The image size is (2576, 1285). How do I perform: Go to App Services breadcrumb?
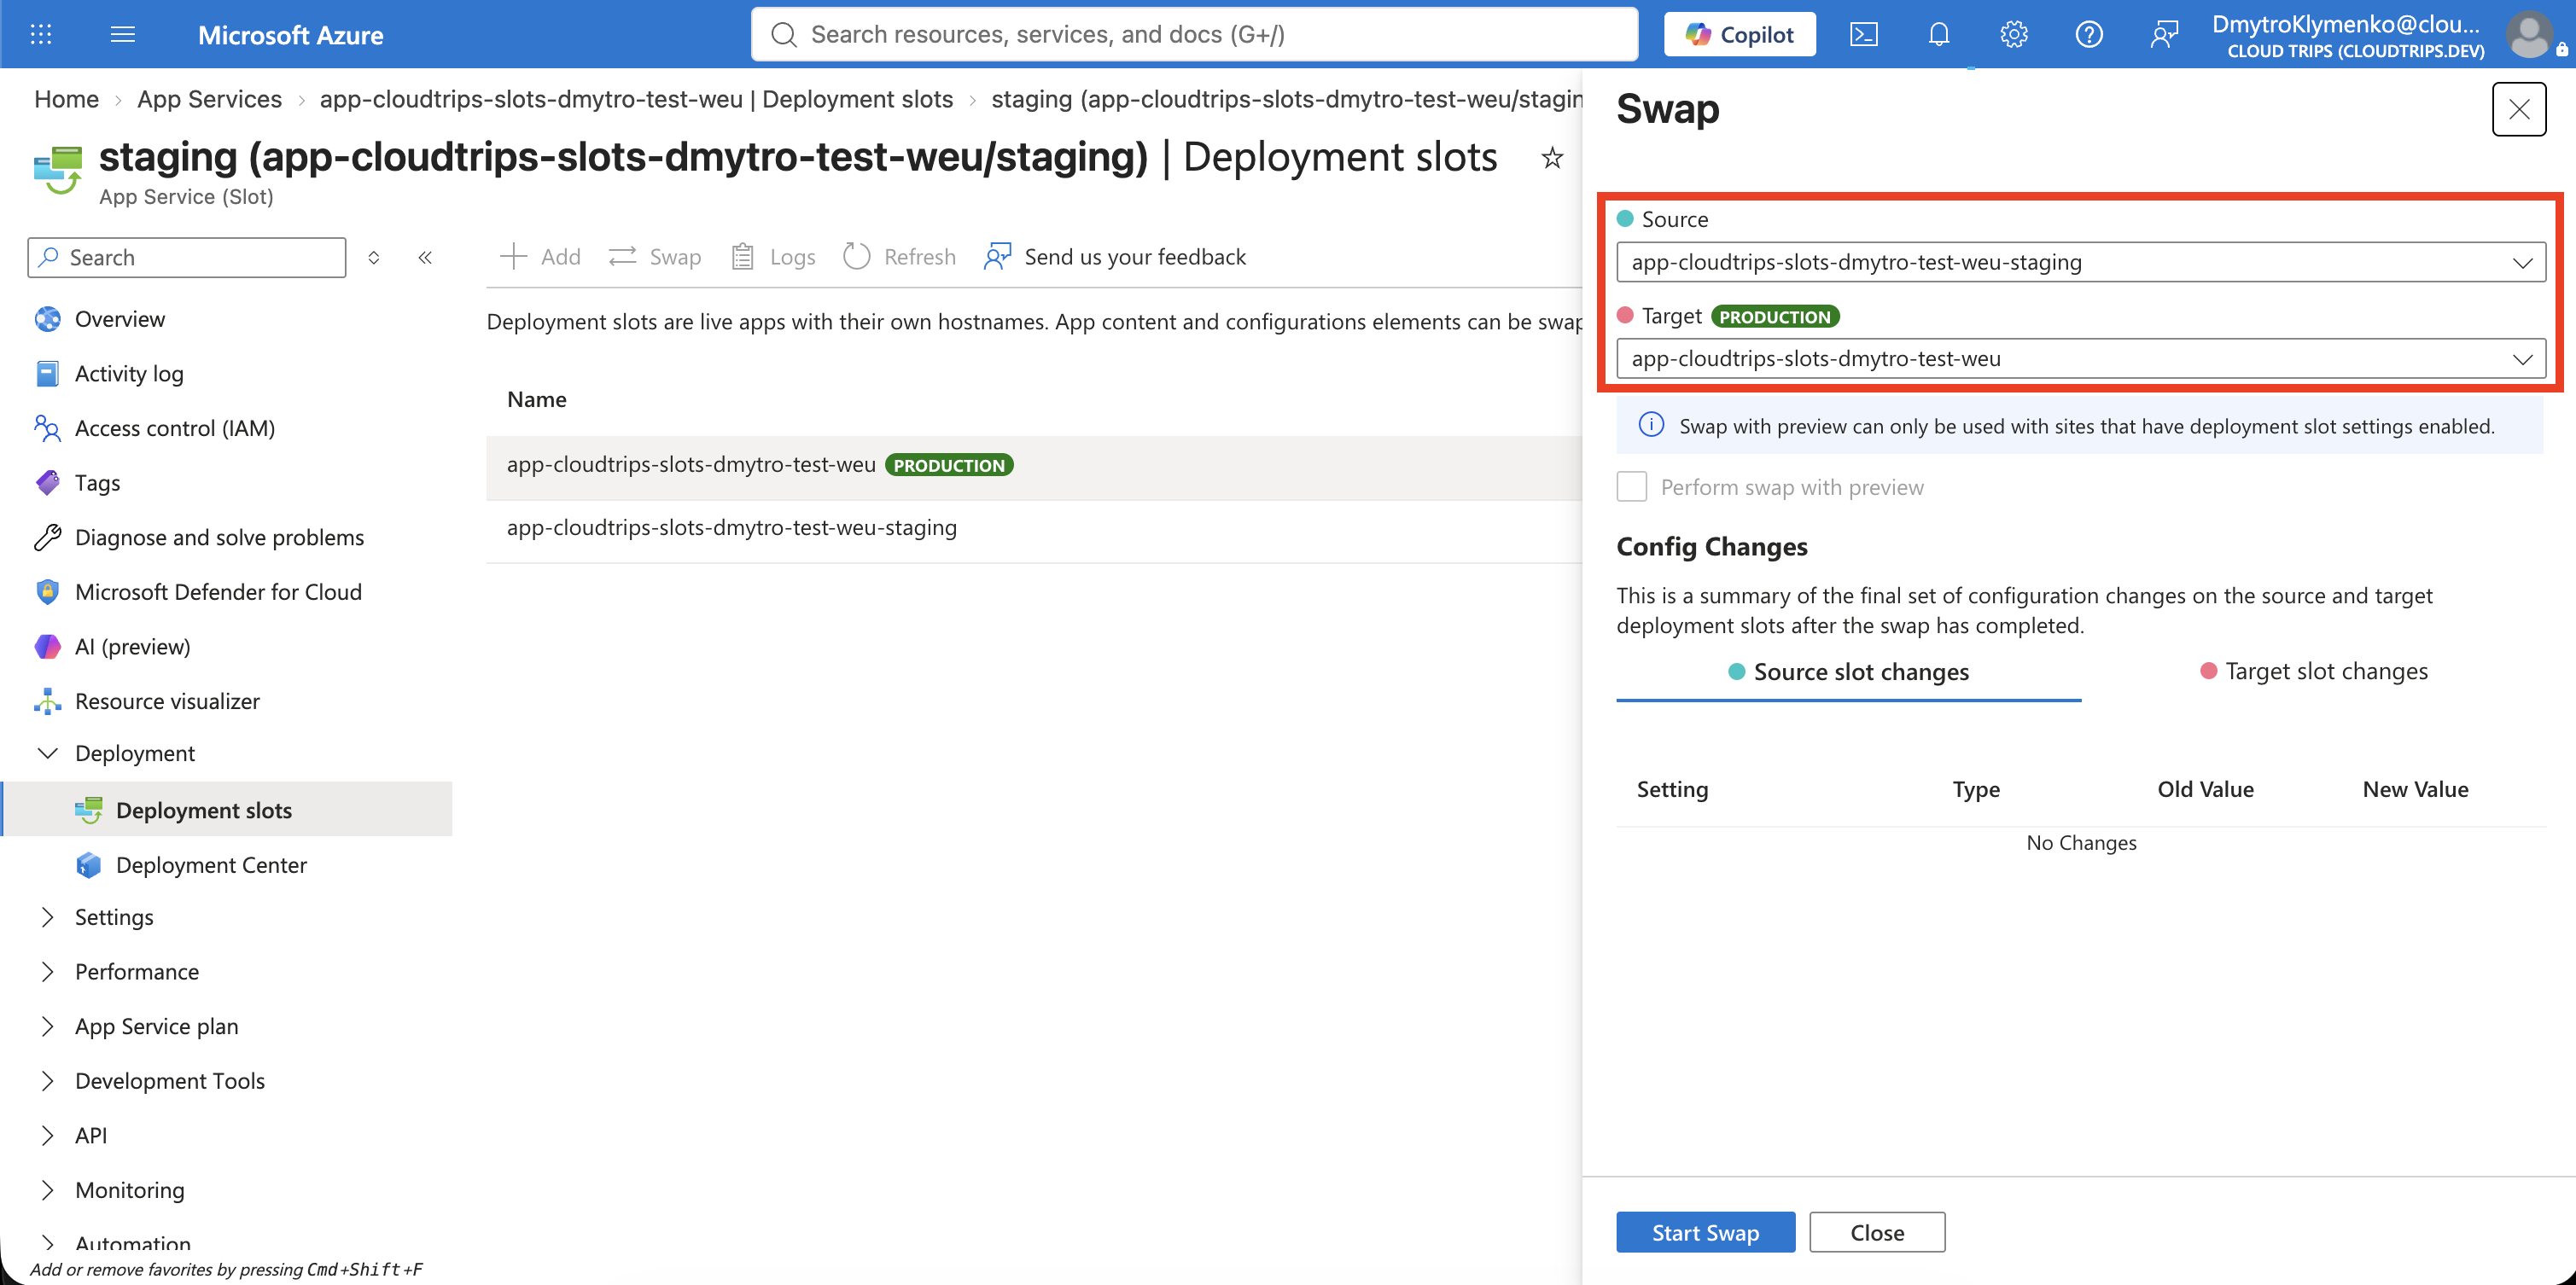(209, 99)
